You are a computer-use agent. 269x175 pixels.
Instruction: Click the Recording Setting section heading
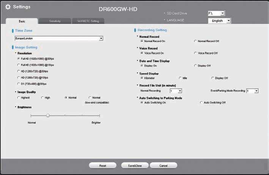click(152, 30)
